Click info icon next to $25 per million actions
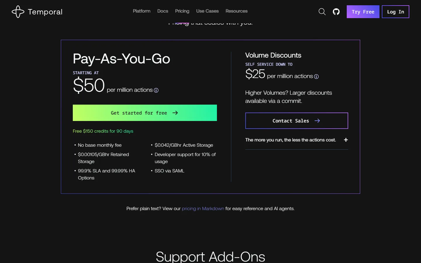 316,77
